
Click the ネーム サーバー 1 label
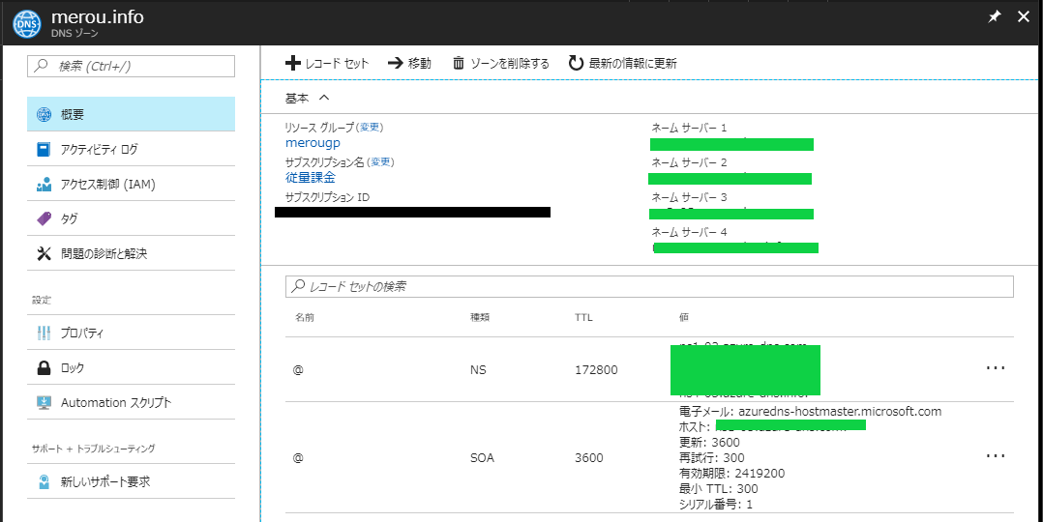(x=689, y=128)
